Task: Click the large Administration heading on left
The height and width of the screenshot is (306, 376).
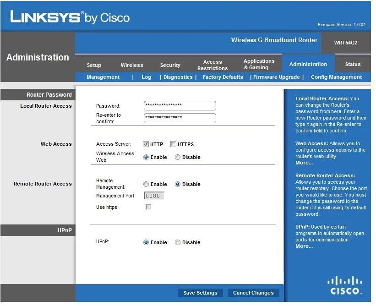Action: coord(38,57)
